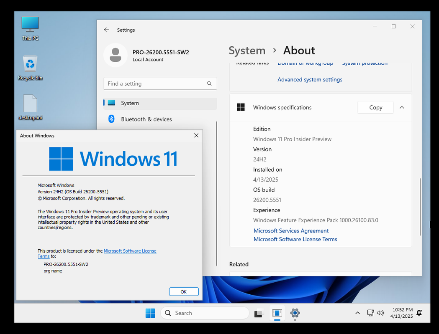The width and height of the screenshot is (439, 334).
Task: Select System in Settings sidebar
Action: 160,103
